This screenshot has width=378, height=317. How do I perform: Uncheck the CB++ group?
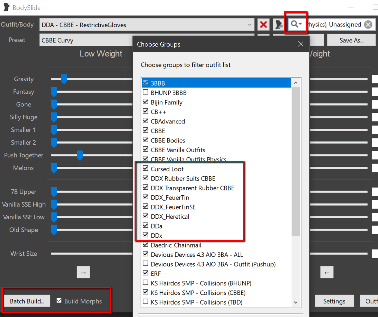click(145, 111)
